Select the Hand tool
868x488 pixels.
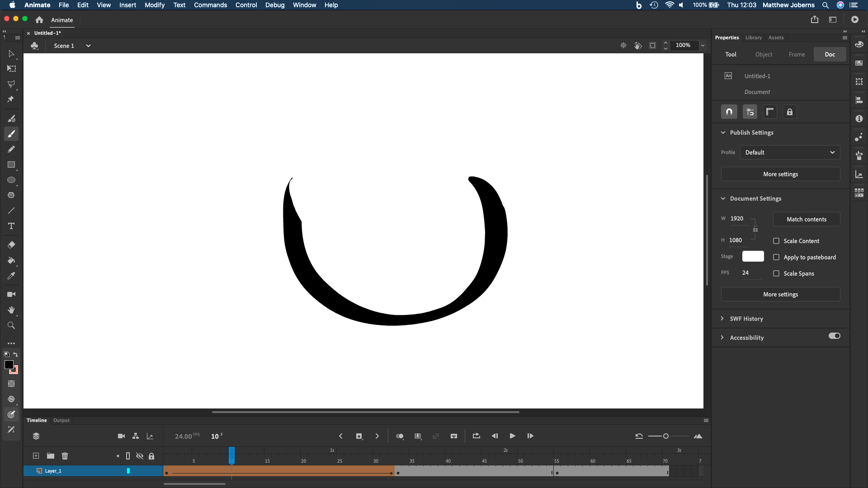tap(11, 310)
